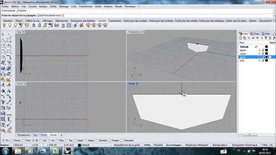Click the Hide Objects gray bulb icon
The height and width of the screenshot is (155, 276).
[4, 25]
